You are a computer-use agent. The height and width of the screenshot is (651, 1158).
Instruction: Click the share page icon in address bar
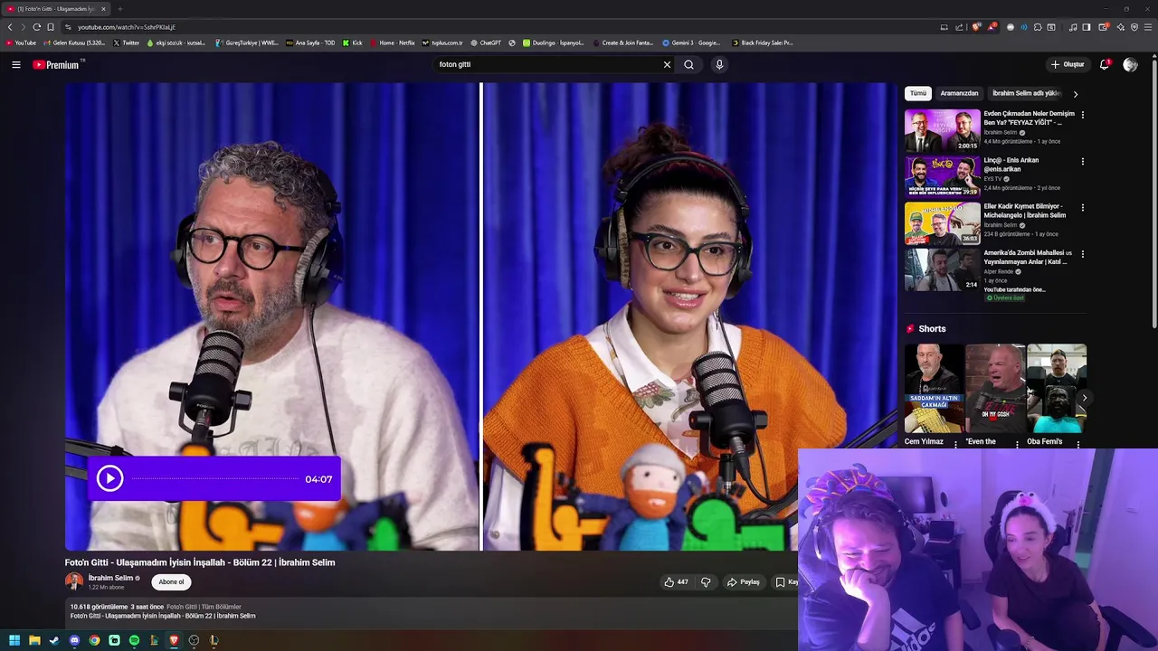click(x=959, y=27)
